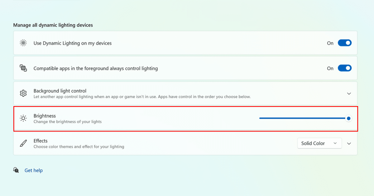
Task: Open the Solid Color effects dropdown
Action: tap(319, 143)
